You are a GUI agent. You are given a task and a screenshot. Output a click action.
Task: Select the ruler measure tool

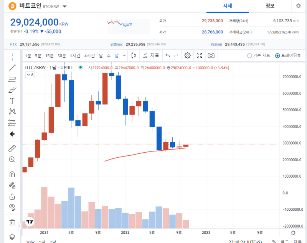(x=12, y=149)
